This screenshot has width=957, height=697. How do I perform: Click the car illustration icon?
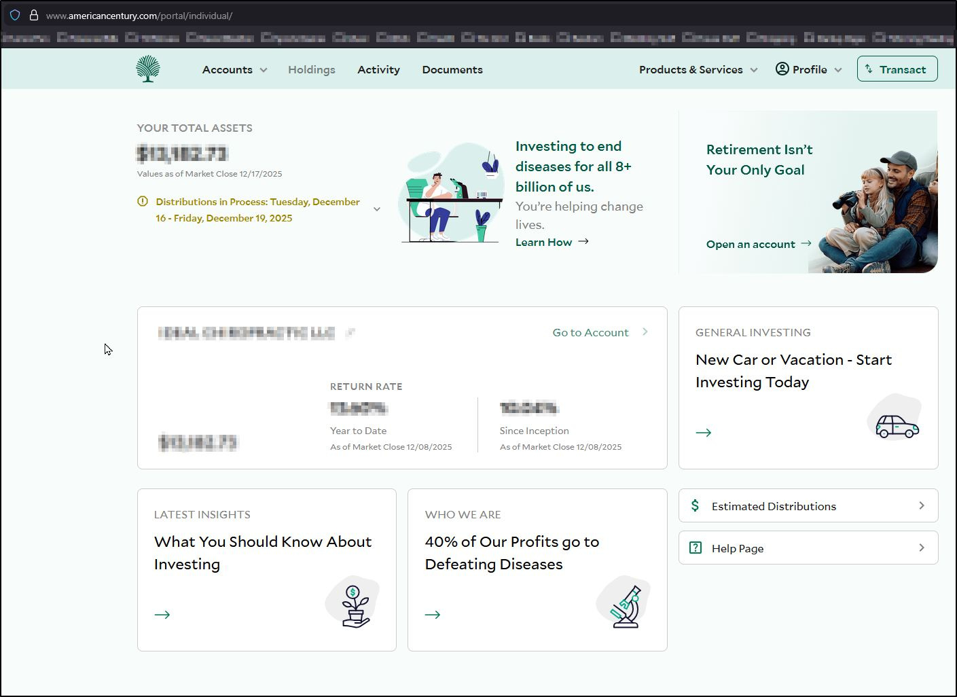pyautogui.click(x=896, y=418)
